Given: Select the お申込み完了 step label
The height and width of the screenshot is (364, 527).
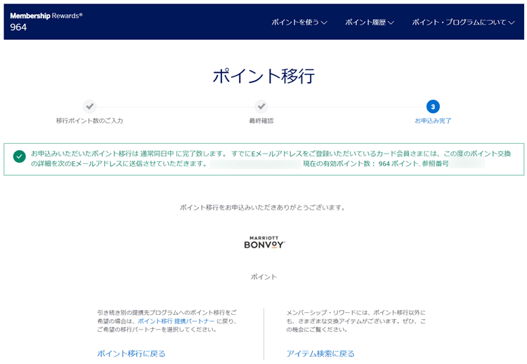Looking at the screenshot, I should [433, 121].
